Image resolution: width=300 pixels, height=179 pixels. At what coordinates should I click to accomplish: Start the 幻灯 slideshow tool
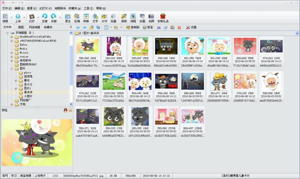tap(32, 18)
